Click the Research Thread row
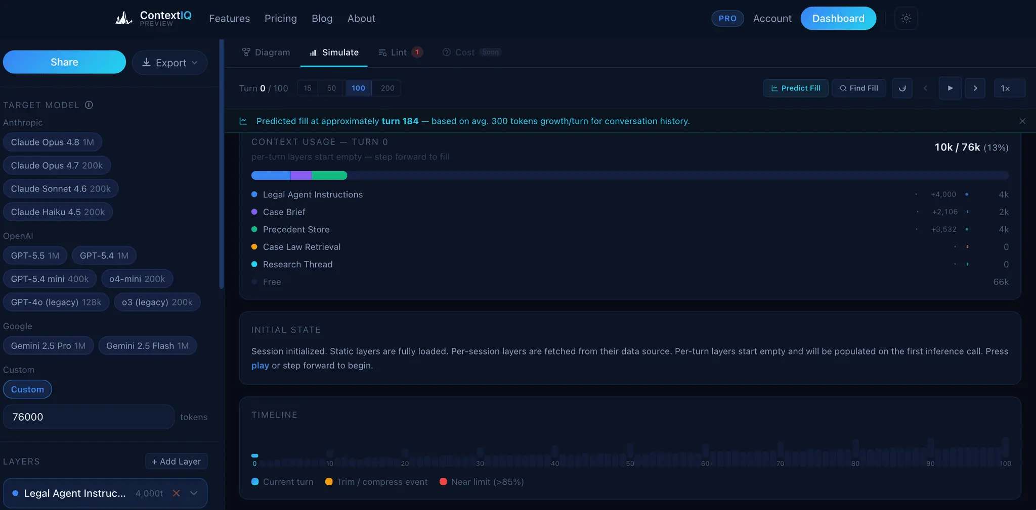Image resolution: width=1036 pixels, height=510 pixels. pyautogui.click(x=630, y=265)
